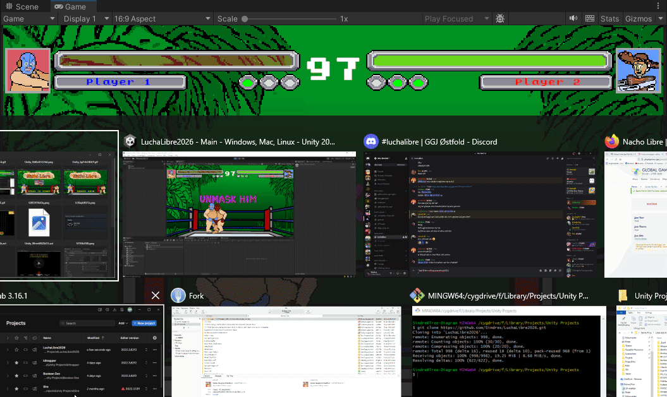The image size is (667, 397).
Task: Open Unity Hub downloads icon
Action: (114, 309)
